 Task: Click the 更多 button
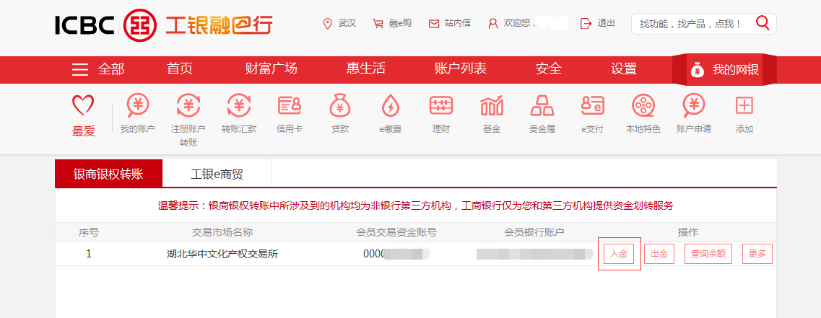(757, 255)
